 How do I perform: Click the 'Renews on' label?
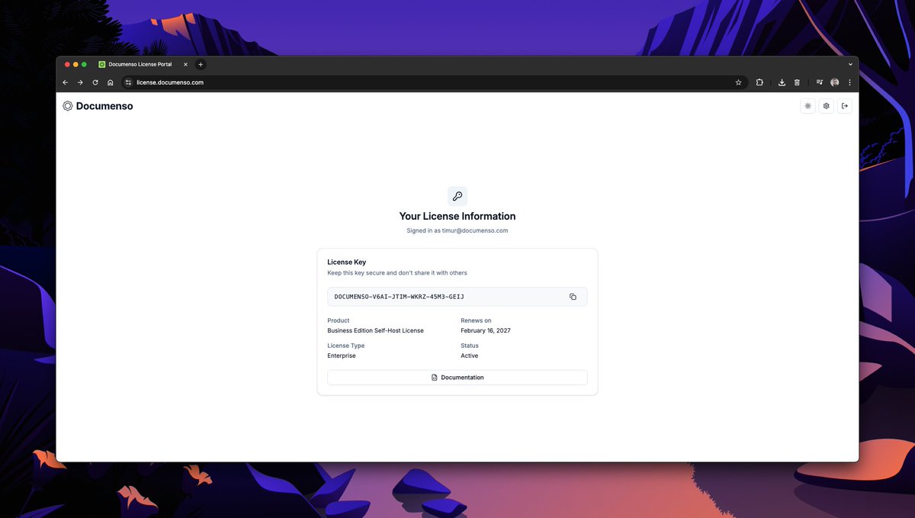(x=476, y=321)
